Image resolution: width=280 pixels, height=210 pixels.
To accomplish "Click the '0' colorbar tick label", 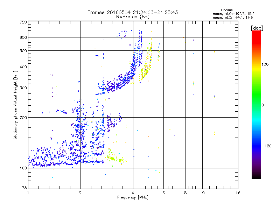I will pos(262,105).
